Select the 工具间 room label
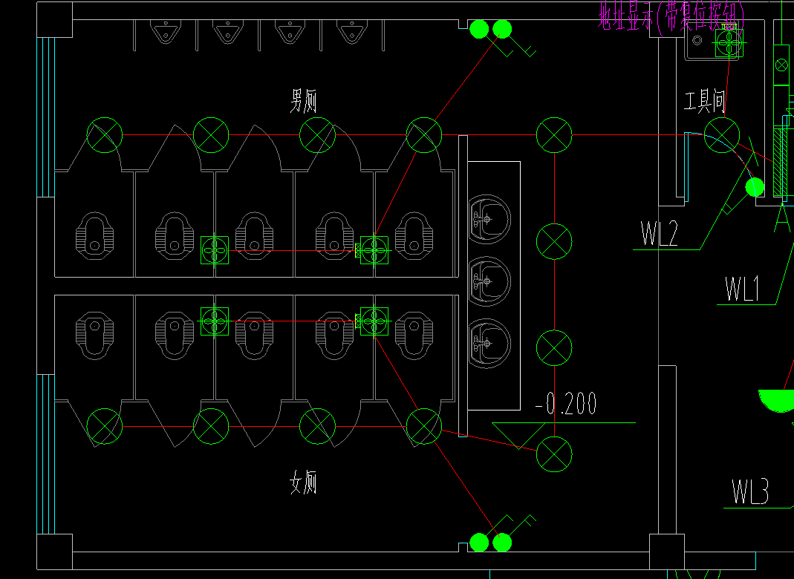Screen dimensions: 794x579 click(x=704, y=101)
